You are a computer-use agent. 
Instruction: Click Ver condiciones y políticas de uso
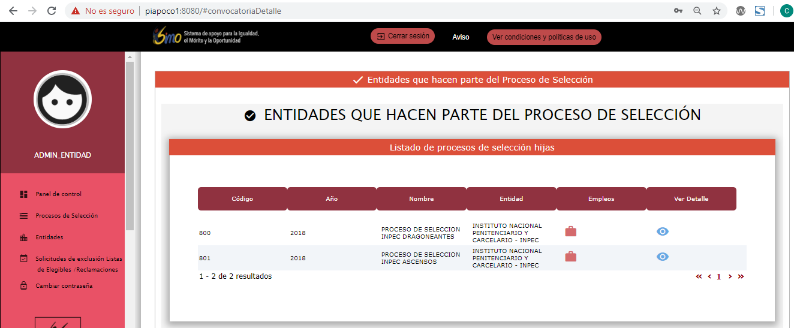543,37
